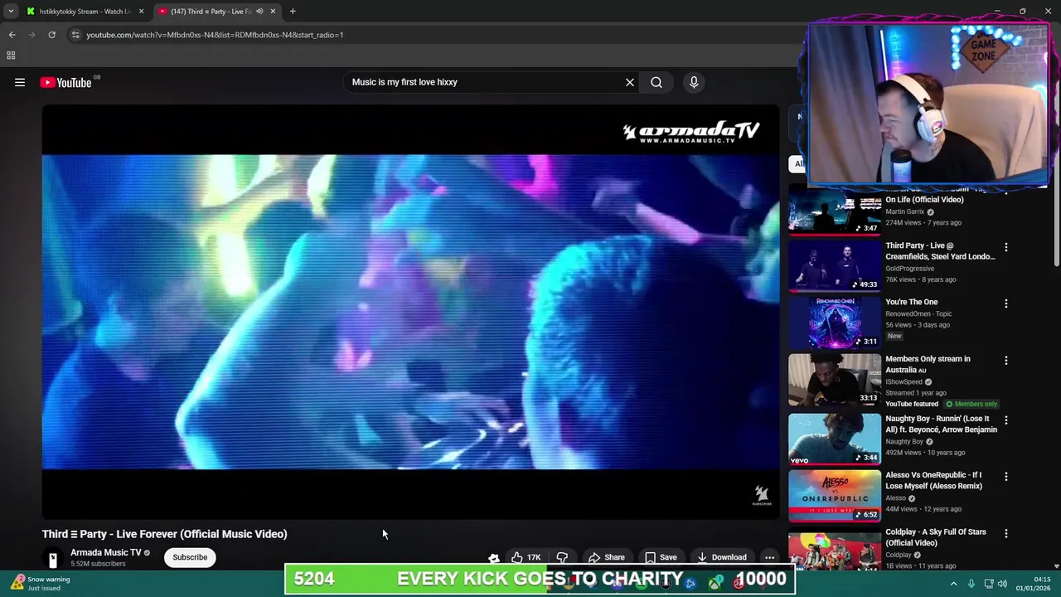Open the YouTube hamburger guide menu
The image size is (1061, 597).
[20, 82]
